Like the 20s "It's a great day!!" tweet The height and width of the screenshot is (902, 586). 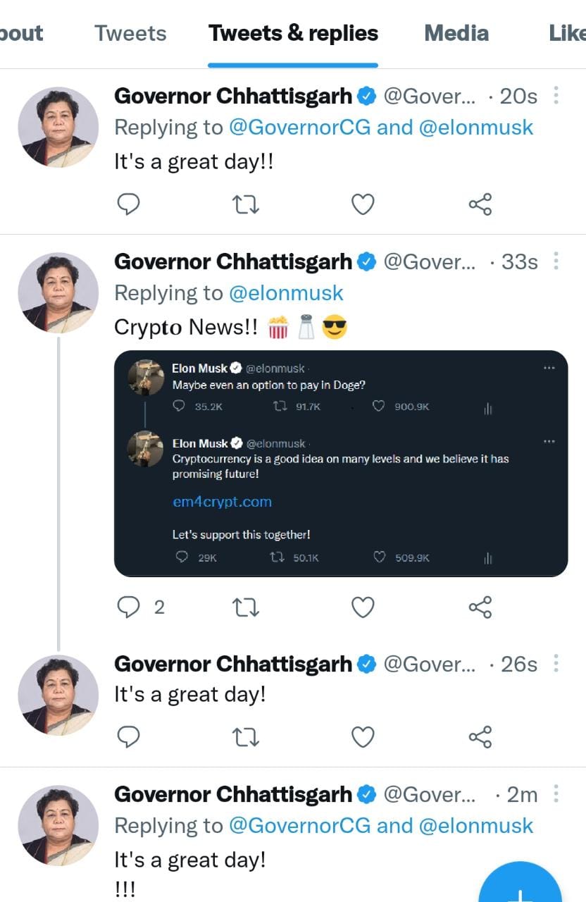click(x=363, y=204)
